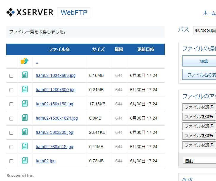
Task: Click the first ファイルを選択 upload button
Action: (199, 107)
